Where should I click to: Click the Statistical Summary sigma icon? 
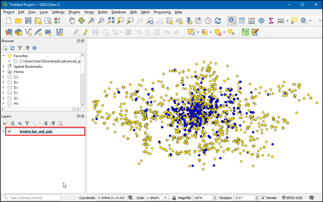(271, 21)
